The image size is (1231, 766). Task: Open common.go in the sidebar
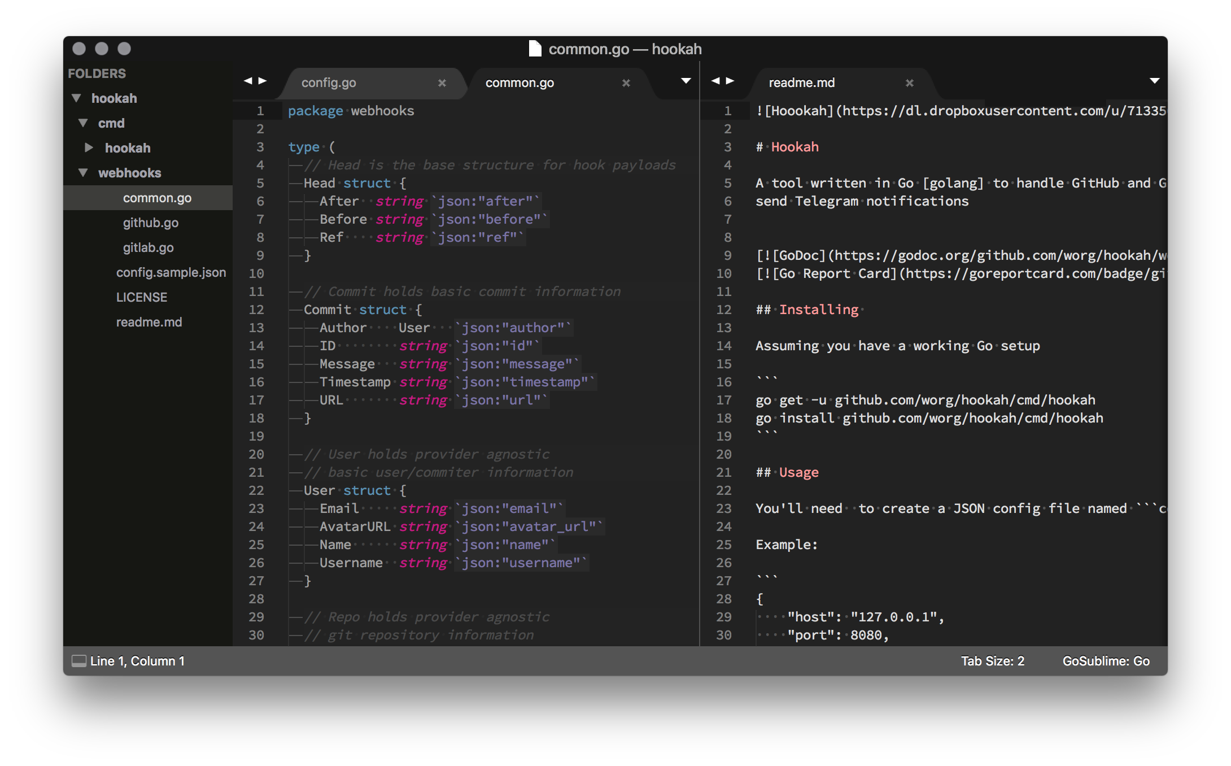(x=157, y=198)
